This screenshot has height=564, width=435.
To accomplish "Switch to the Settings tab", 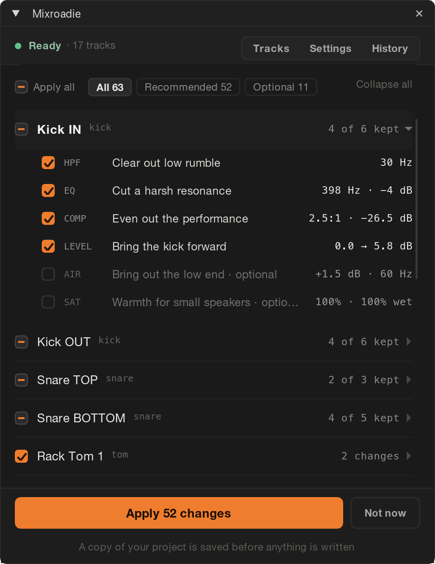I will tap(331, 48).
